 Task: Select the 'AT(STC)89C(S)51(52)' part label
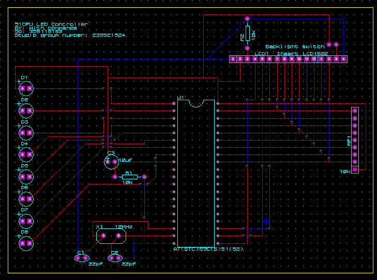[x=208, y=250]
